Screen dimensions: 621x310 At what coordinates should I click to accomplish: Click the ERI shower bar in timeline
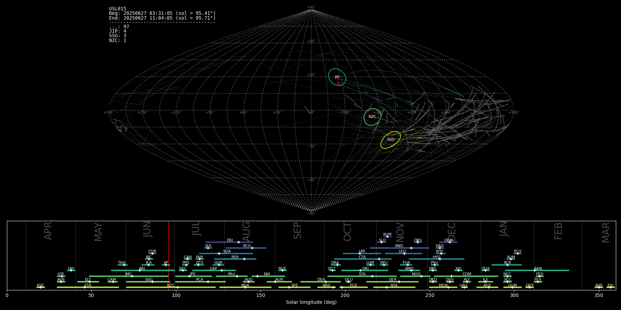[229, 242]
